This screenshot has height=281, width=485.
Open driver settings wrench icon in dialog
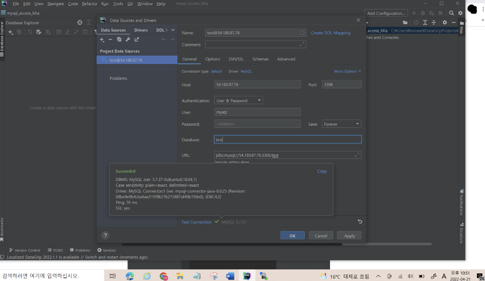(128, 40)
